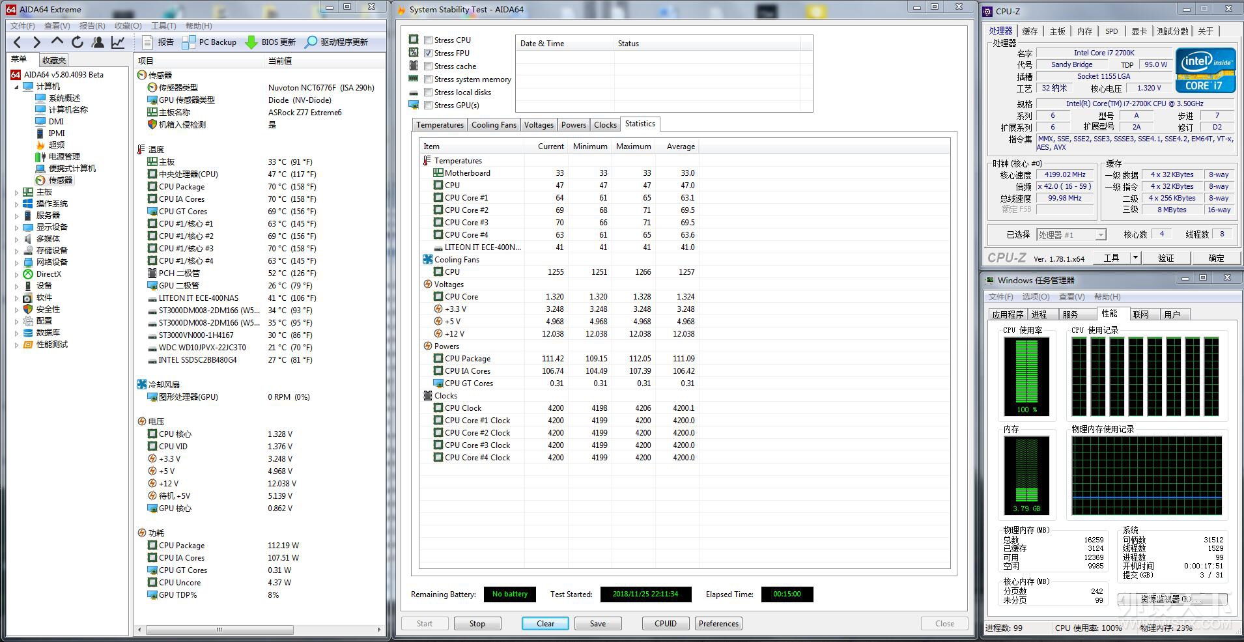Screen dimensions: 1244x642
Task: Click the BIOS 更新 toolbar item
Action: coord(270,42)
